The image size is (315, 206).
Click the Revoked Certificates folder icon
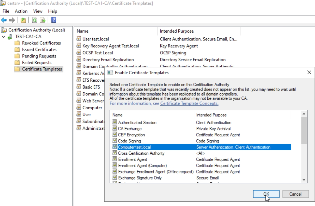[17, 43]
